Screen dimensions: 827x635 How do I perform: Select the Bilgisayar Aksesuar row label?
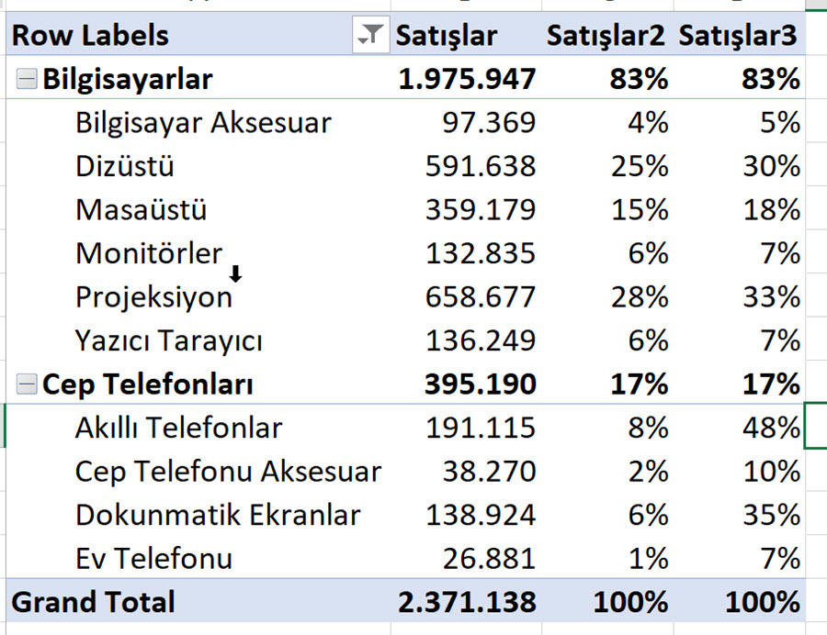coord(204,123)
